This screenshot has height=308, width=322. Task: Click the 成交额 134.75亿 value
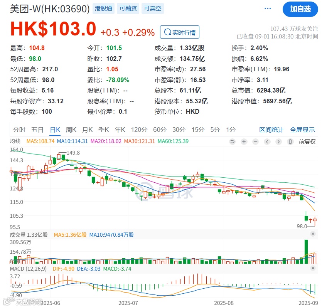[192, 59]
